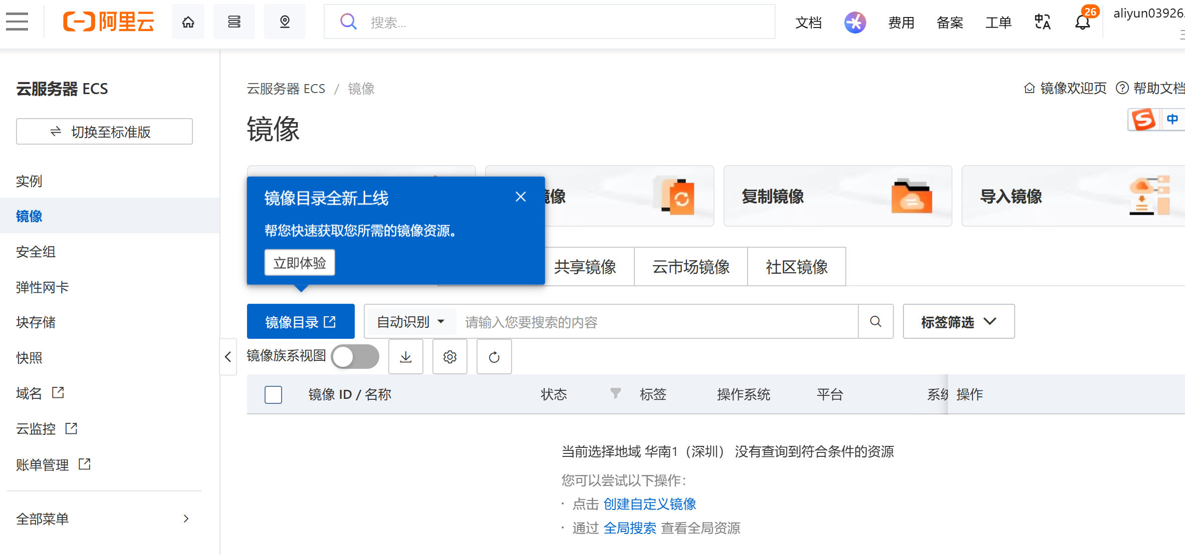Check the select-all checkbox in table header
The height and width of the screenshot is (555, 1185).
coord(273,394)
